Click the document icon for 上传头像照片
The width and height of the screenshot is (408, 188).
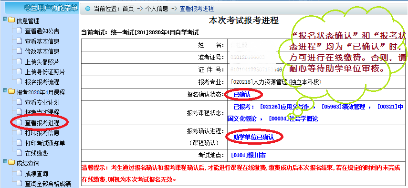19,61
